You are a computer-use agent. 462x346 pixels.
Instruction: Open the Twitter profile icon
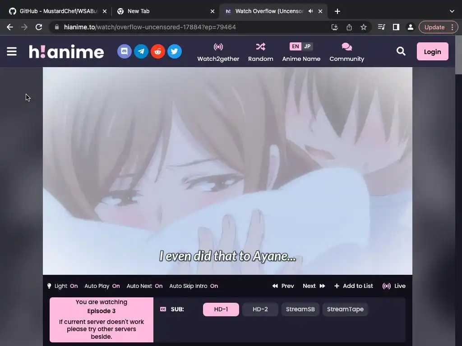(175, 51)
